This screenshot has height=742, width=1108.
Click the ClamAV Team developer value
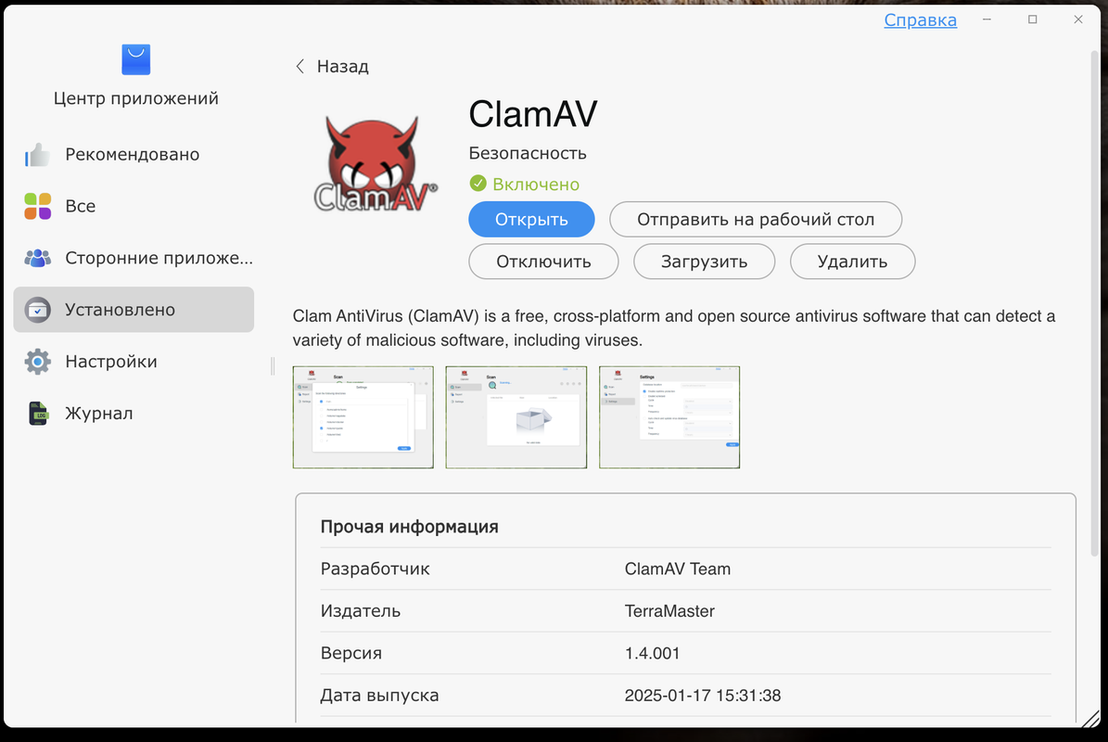point(678,569)
